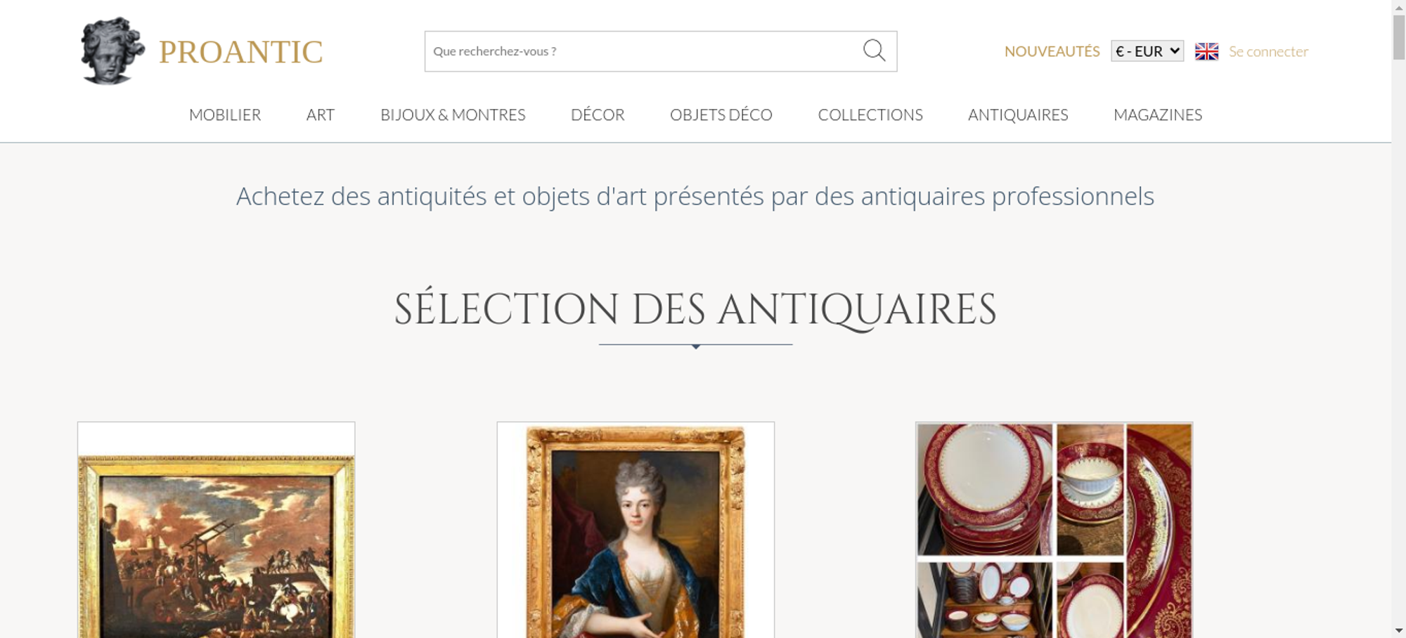Click the page vertical scrollbar thumb
This screenshot has width=1406, height=638.
pyautogui.click(x=1399, y=37)
